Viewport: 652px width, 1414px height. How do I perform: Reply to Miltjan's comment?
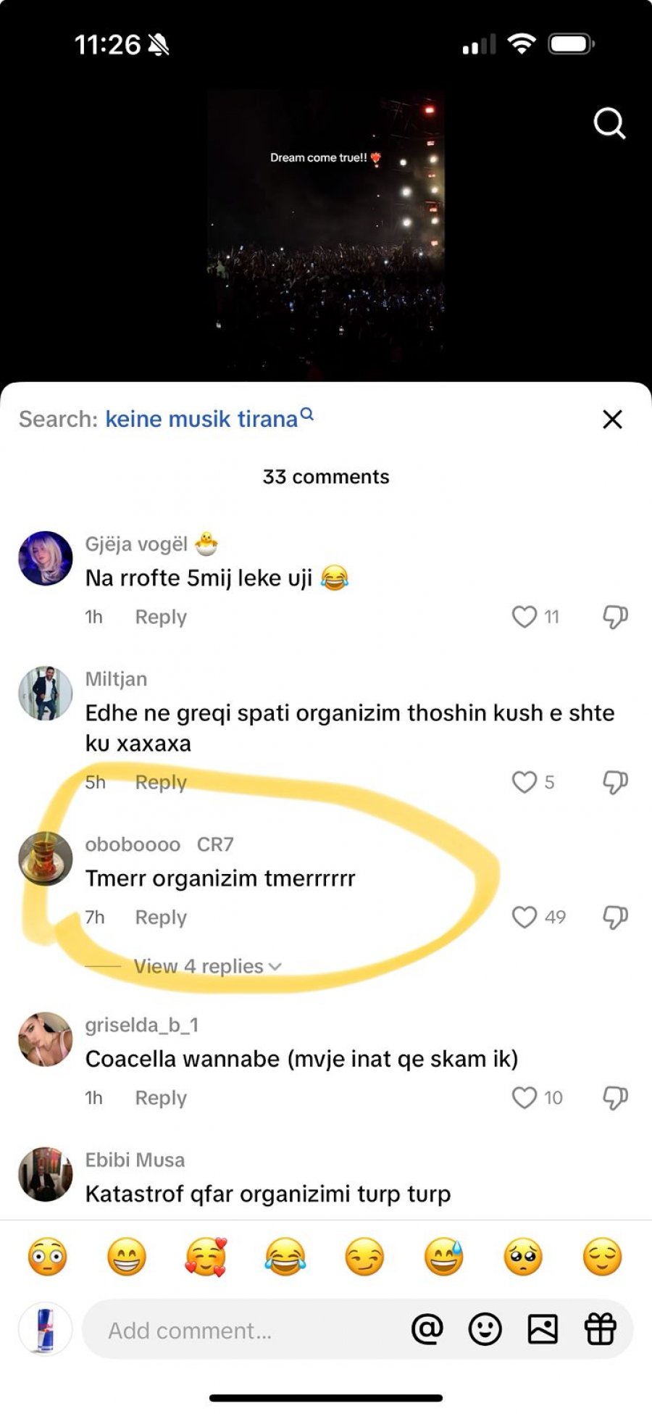[x=161, y=783]
